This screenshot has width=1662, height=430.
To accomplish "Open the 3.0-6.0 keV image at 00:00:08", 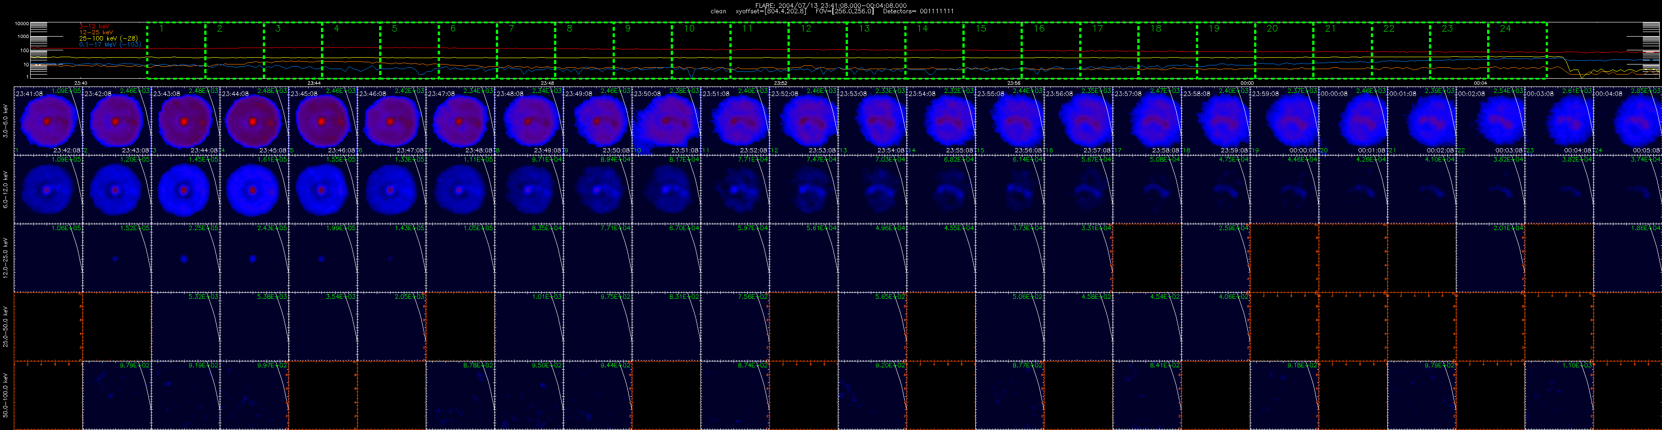I will (1352, 121).
